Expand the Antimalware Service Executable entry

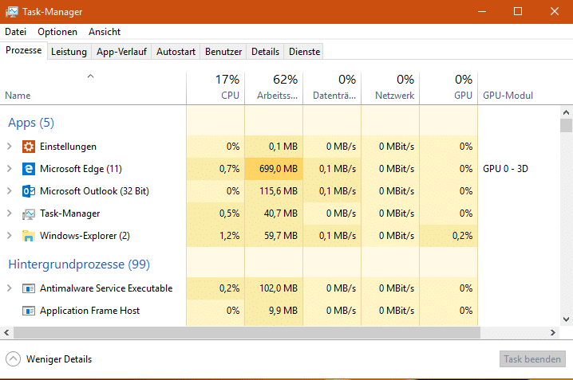[10, 288]
